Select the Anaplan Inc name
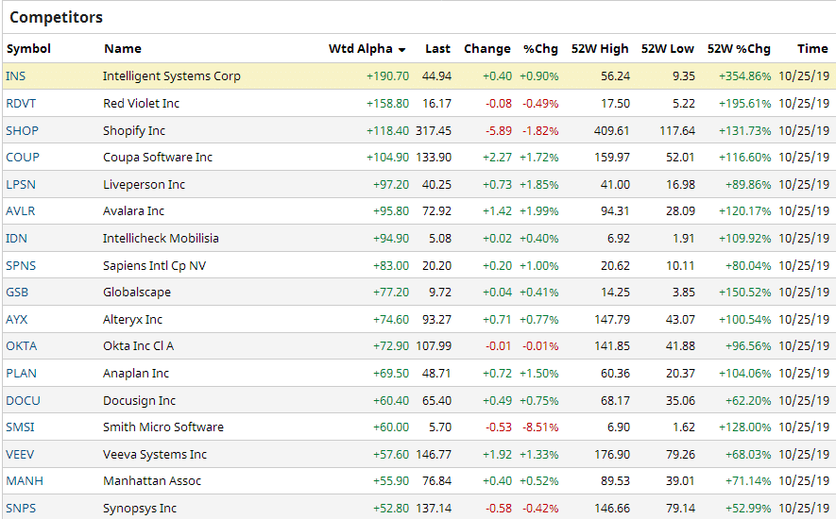The image size is (836, 519). coord(136,374)
